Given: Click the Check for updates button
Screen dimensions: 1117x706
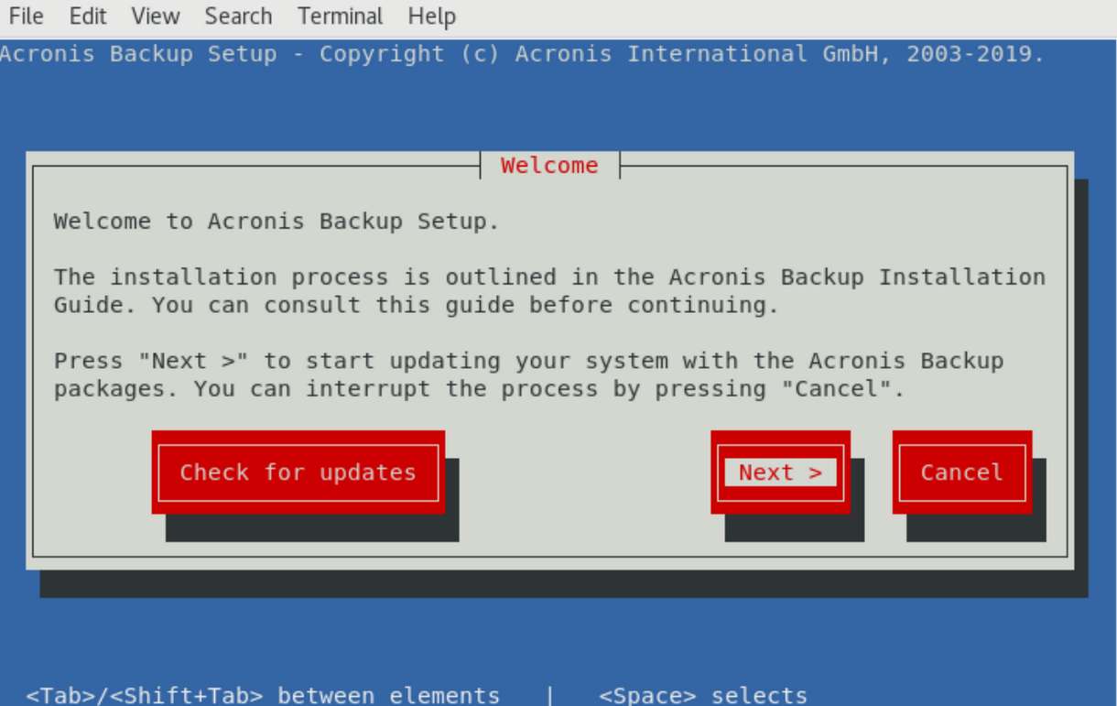Looking at the screenshot, I should (298, 472).
